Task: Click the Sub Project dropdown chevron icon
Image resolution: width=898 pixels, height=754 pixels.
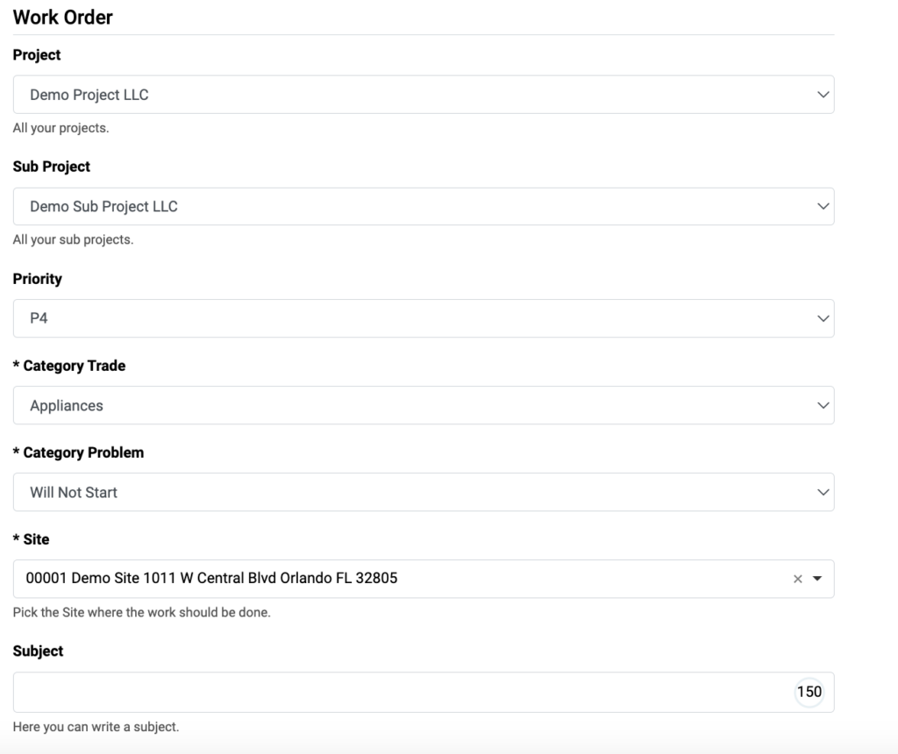Action: (x=823, y=206)
